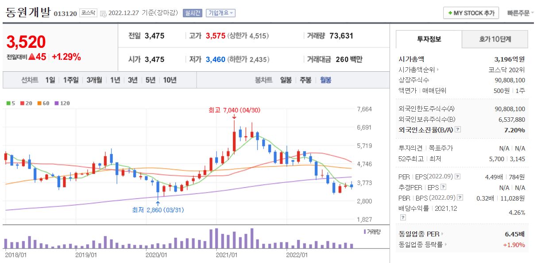Switch to the 투자정보 tab
The width and height of the screenshot is (537, 263).
(429, 39)
